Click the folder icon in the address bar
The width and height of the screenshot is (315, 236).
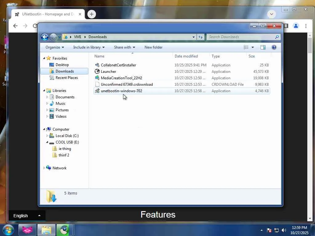(x=65, y=37)
